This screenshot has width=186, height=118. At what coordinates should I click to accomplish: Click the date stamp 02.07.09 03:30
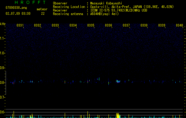click(18, 14)
